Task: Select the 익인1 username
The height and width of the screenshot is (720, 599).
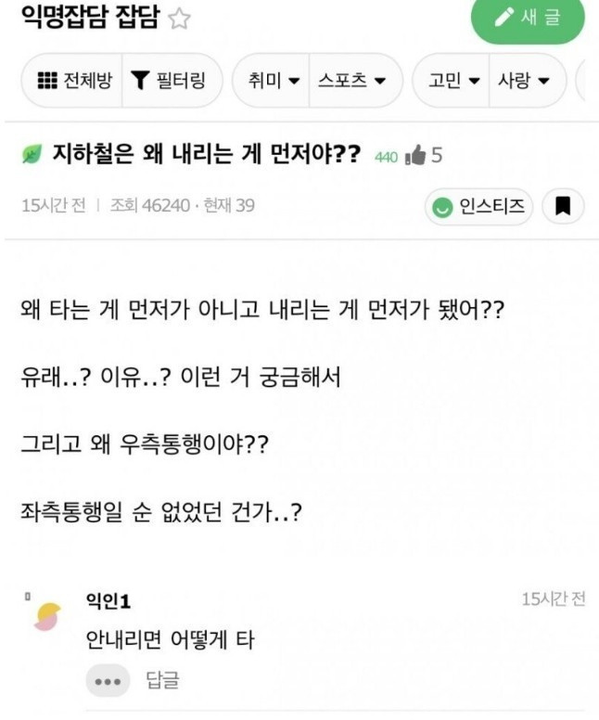Action: (108, 603)
